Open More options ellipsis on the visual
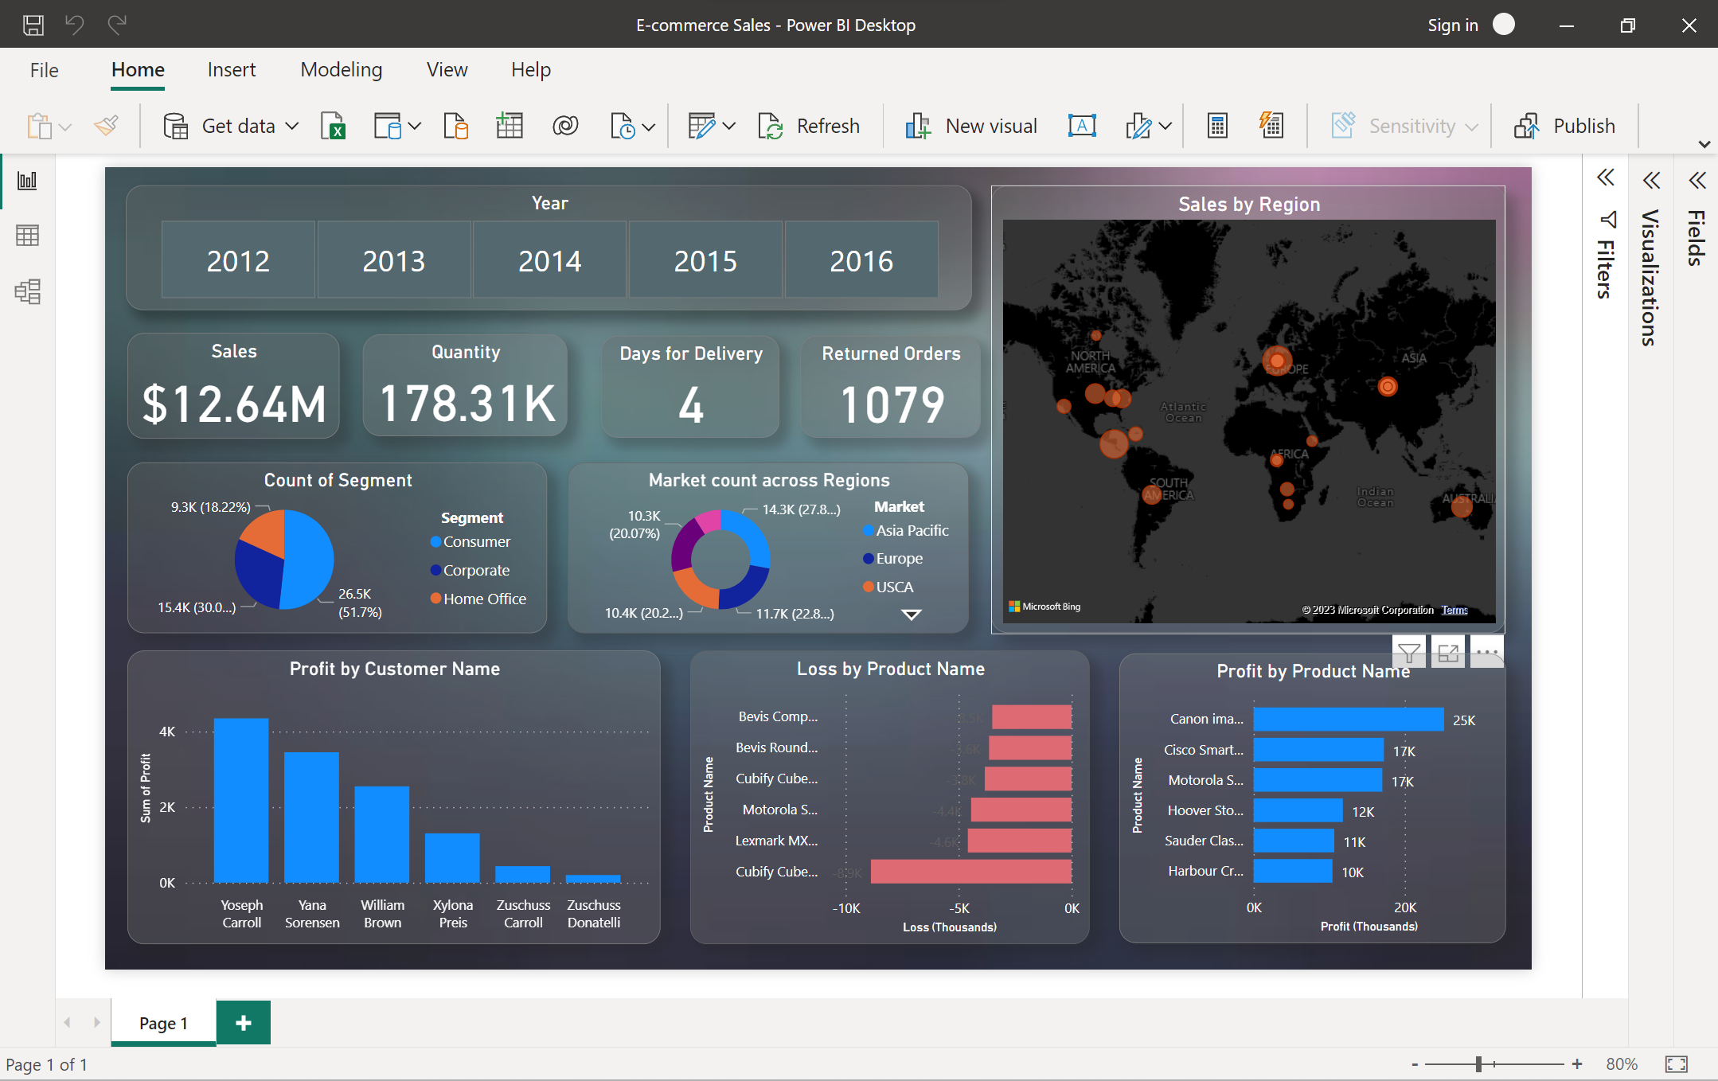This screenshot has width=1718, height=1081. pyautogui.click(x=1486, y=652)
